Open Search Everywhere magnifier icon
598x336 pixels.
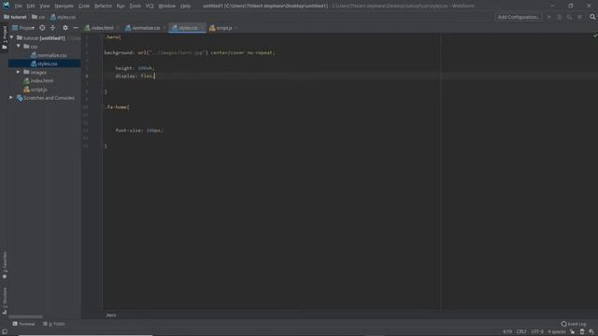[592, 17]
